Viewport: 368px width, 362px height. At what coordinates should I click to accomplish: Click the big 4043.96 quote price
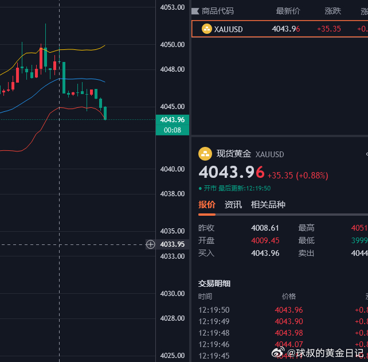[232, 172]
